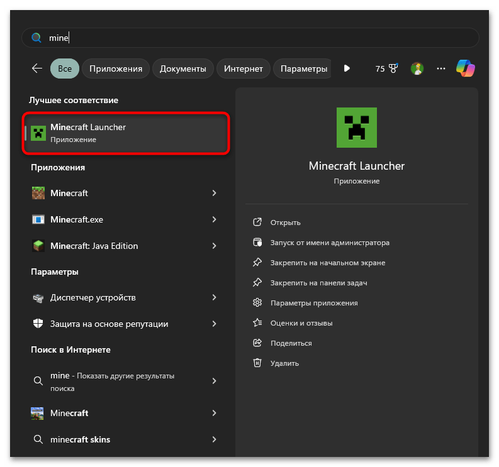Open the 'Minecraft.exe' result text
Image resolution: width=499 pixels, height=467 pixels.
(77, 219)
